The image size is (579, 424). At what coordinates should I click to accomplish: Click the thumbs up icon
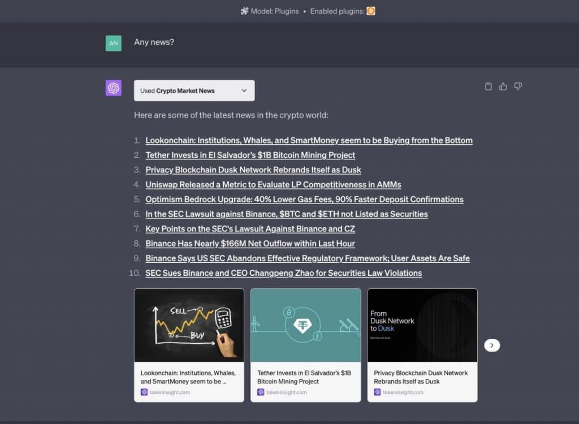(503, 86)
